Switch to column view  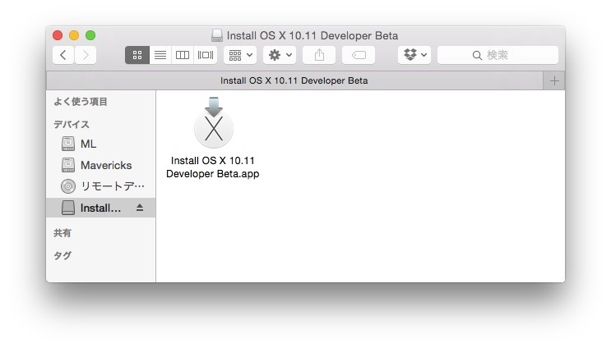click(x=183, y=55)
